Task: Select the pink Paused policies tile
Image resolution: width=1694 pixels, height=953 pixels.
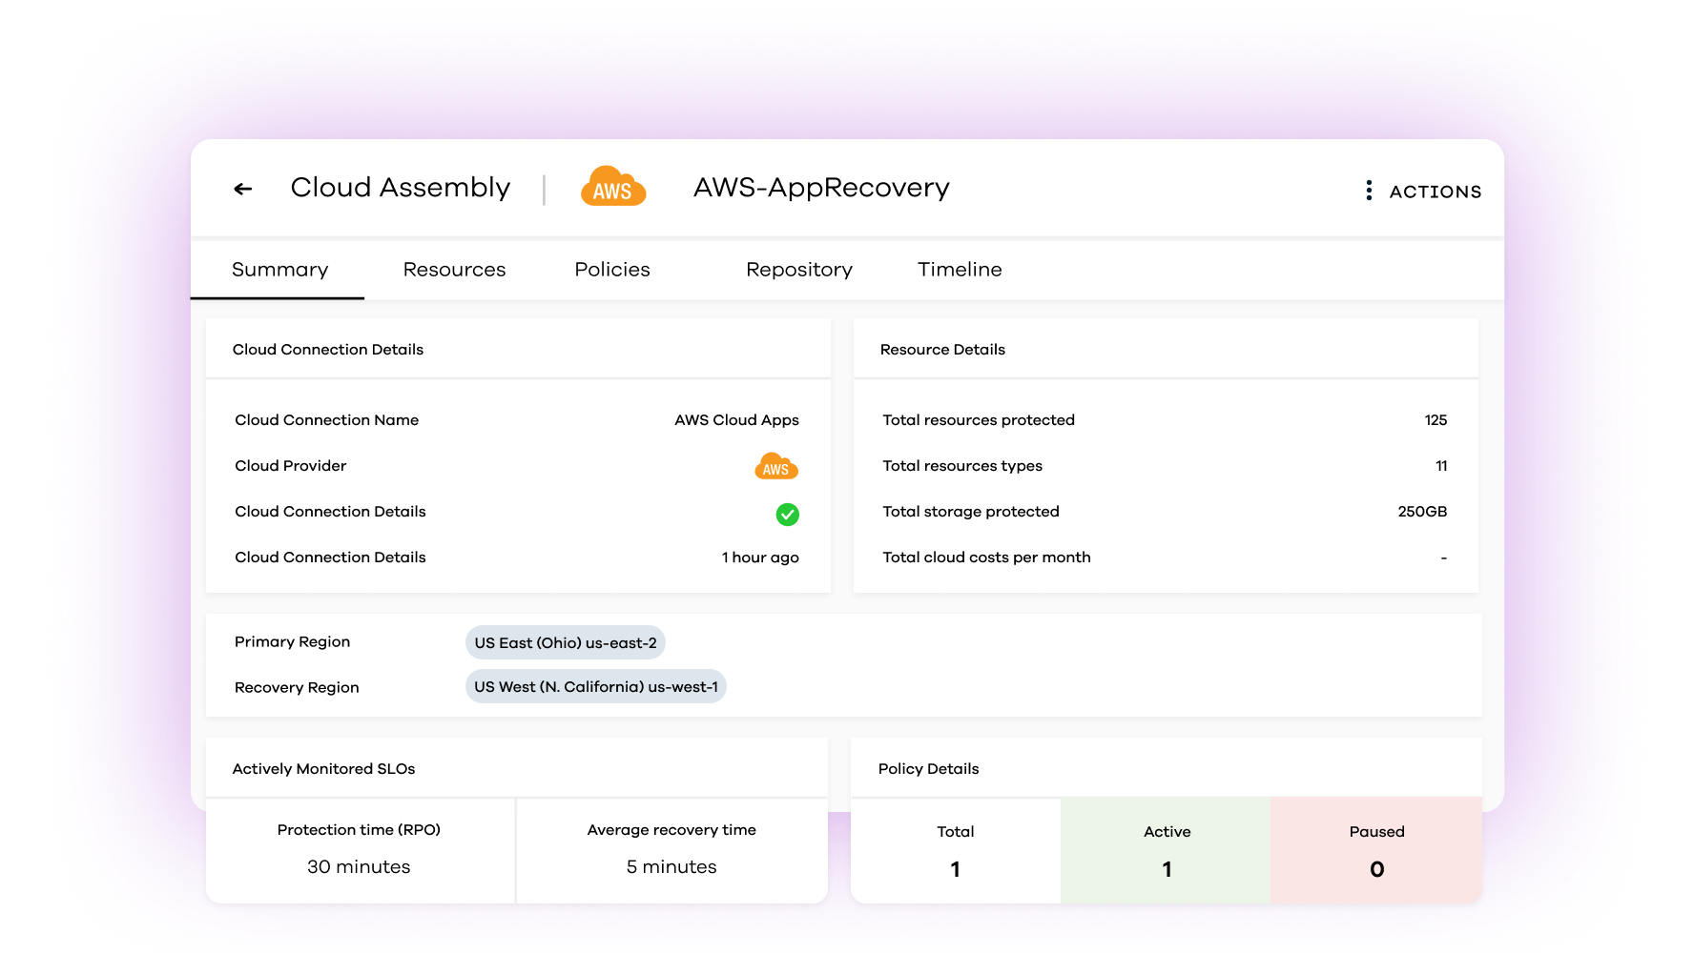Action: coord(1376,850)
